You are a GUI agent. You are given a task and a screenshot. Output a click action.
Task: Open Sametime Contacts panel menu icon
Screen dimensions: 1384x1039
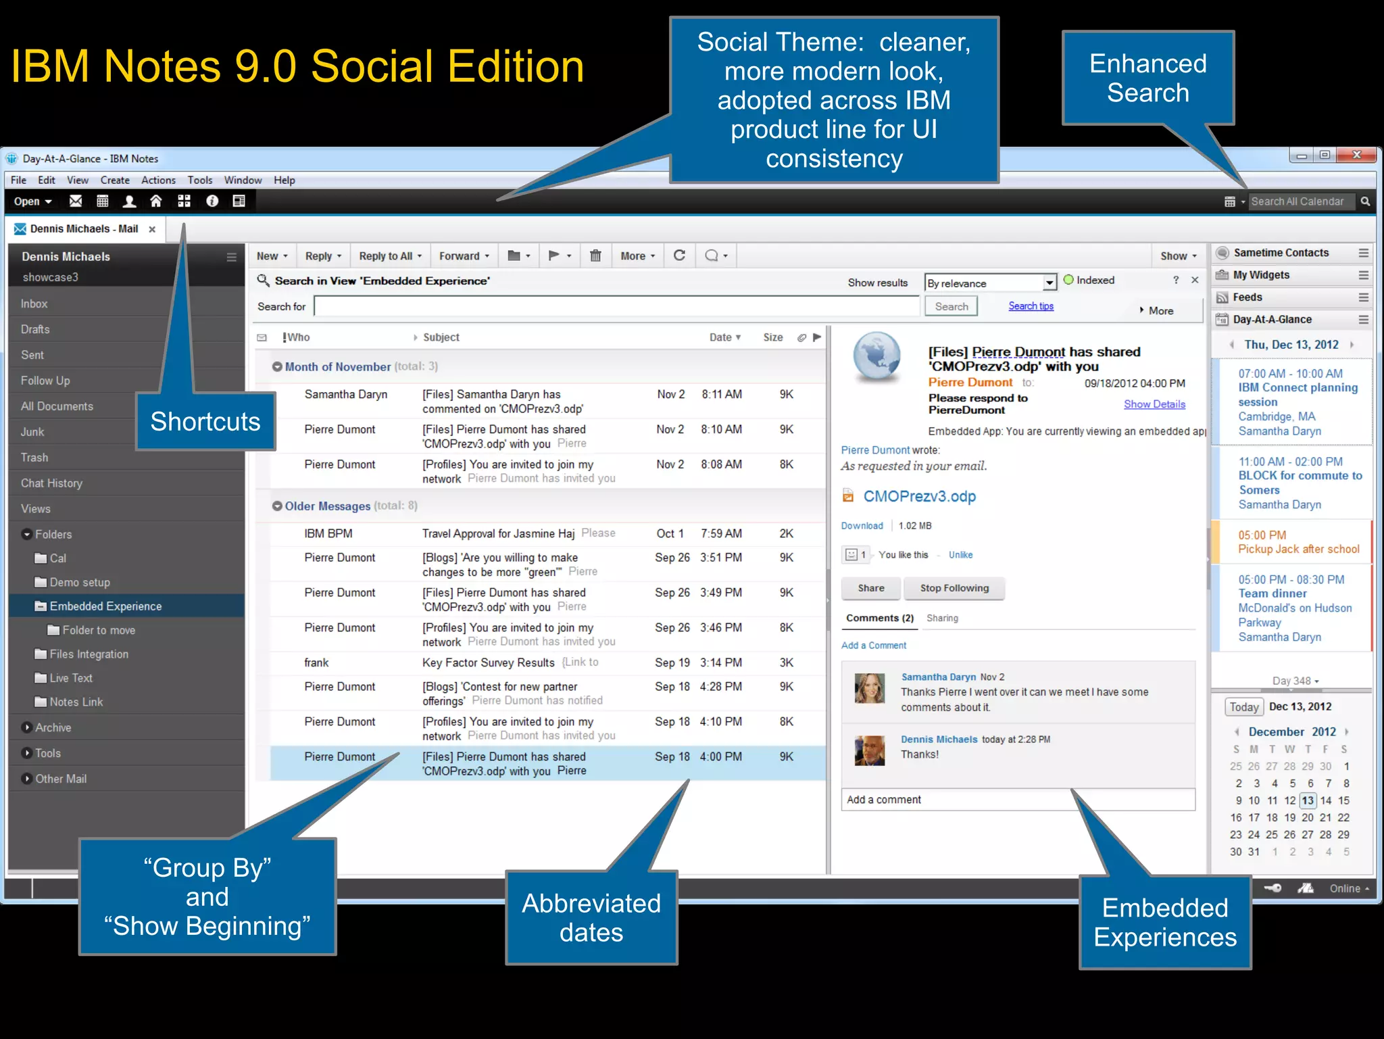[1364, 253]
